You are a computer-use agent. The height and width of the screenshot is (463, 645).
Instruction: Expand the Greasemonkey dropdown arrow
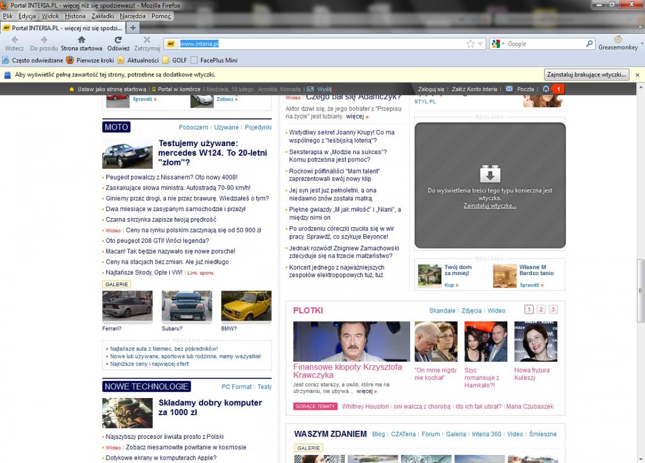pos(642,43)
